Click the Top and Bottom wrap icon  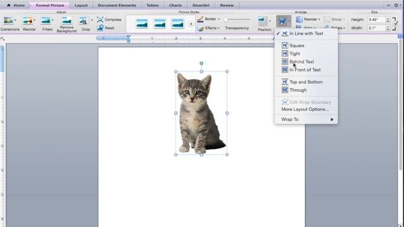(x=285, y=82)
